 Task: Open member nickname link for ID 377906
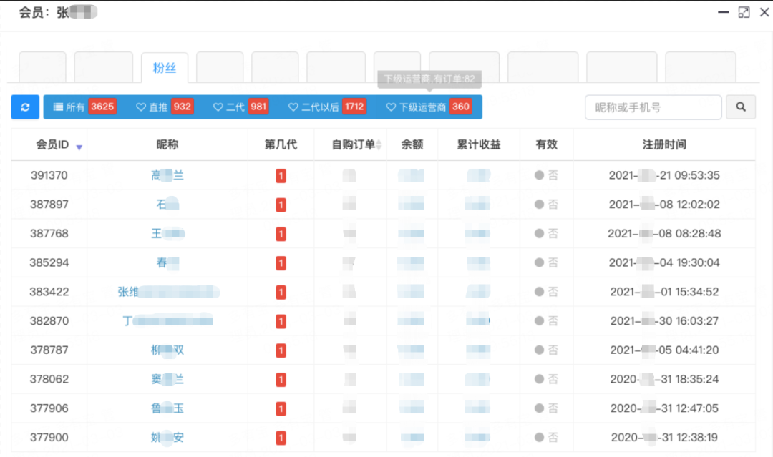coord(167,408)
